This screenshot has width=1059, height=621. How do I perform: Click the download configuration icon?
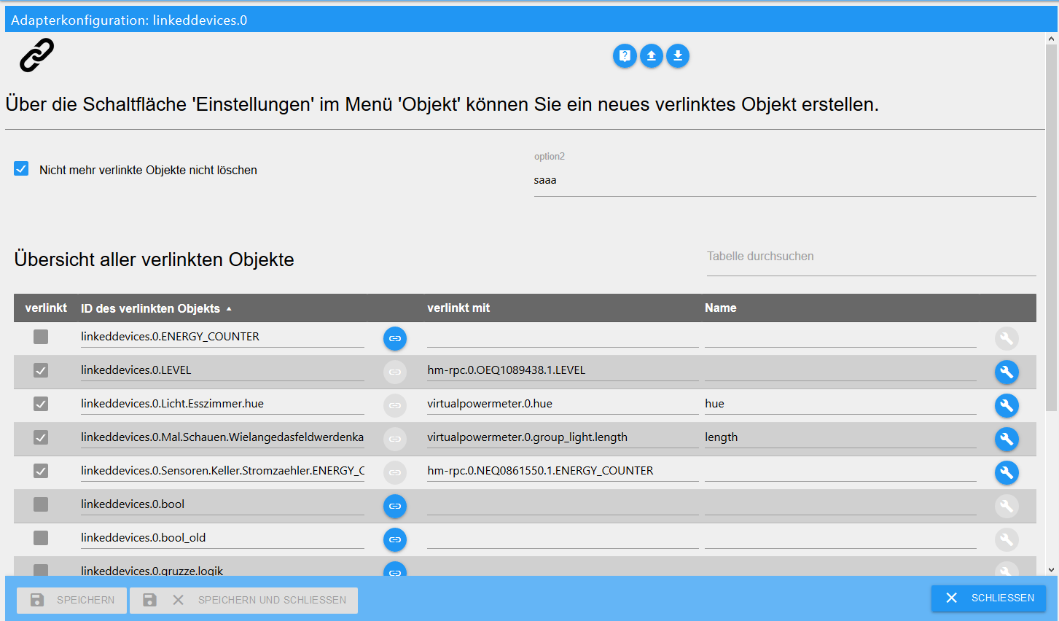pos(678,56)
